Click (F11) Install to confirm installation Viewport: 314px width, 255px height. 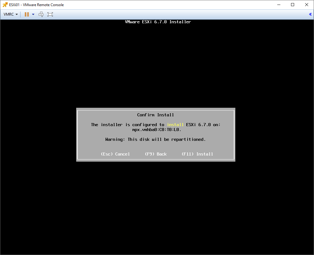[197, 154]
